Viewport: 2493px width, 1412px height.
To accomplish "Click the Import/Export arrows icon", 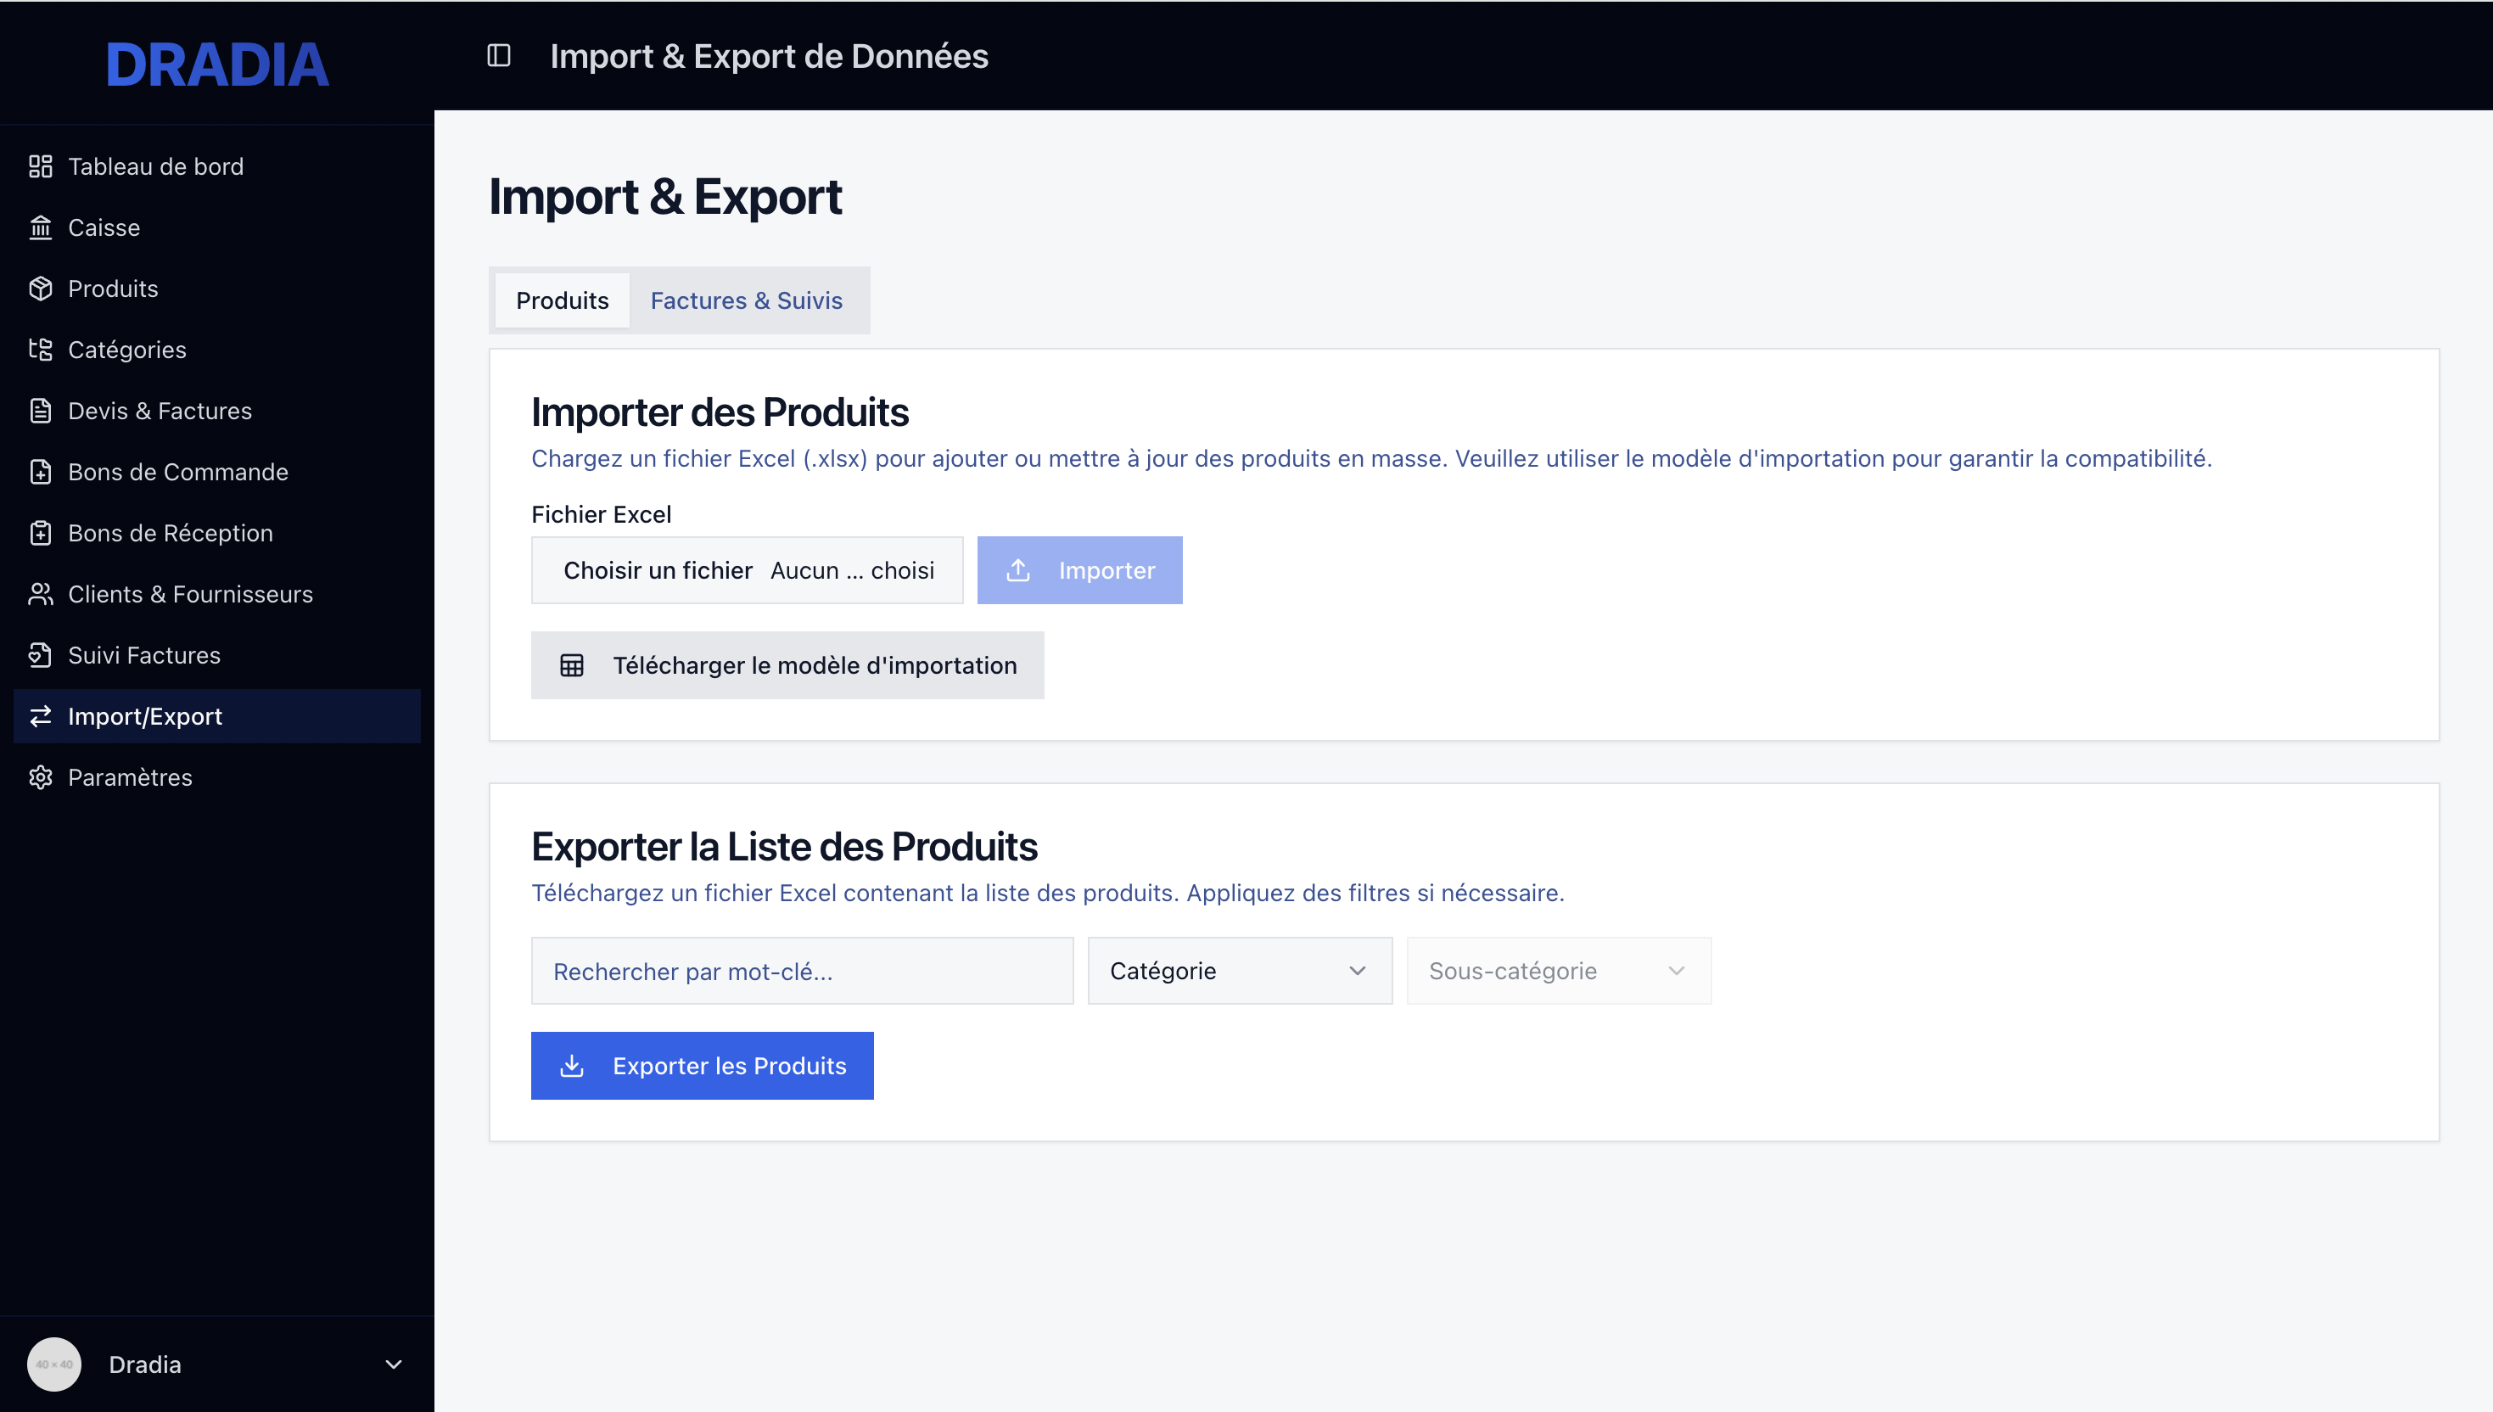I will (x=40, y=715).
